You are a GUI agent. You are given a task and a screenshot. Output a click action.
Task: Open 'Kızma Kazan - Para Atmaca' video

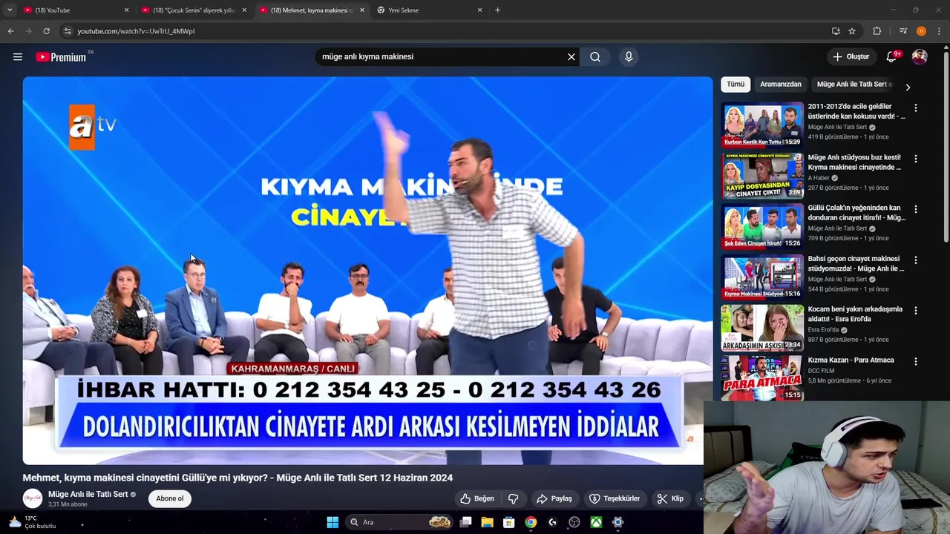tap(762, 378)
